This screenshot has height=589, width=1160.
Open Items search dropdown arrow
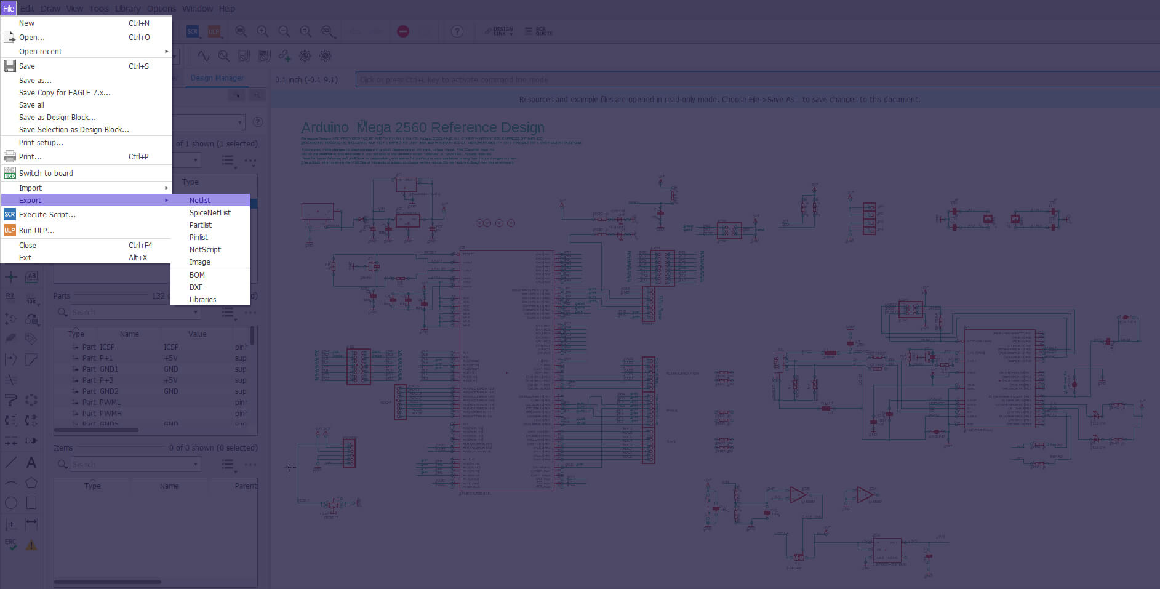(x=196, y=464)
